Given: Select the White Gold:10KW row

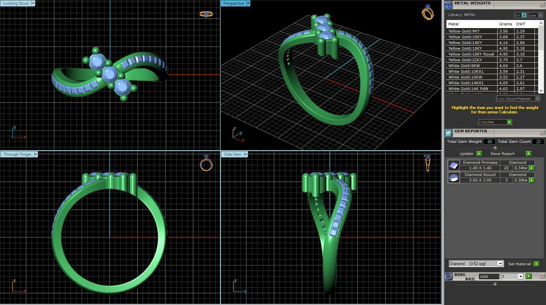Looking at the screenshot, I should click(x=492, y=77).
